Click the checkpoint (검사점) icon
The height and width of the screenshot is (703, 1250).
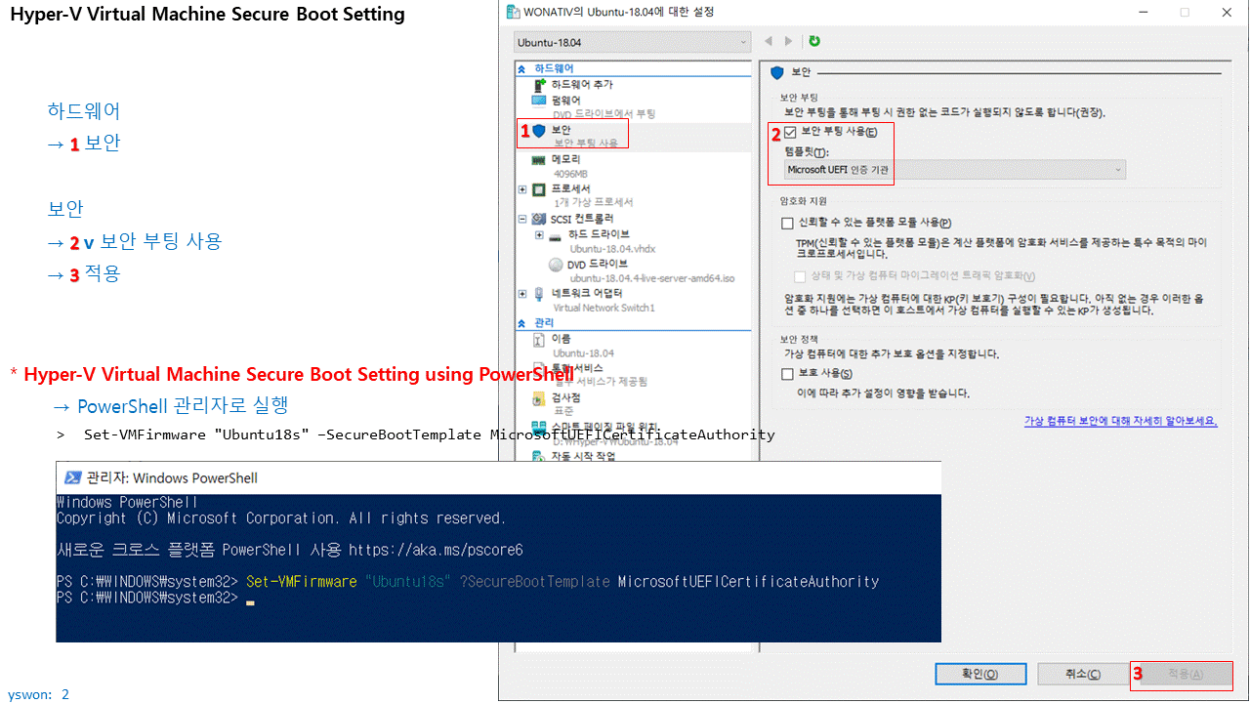[539, 398]
